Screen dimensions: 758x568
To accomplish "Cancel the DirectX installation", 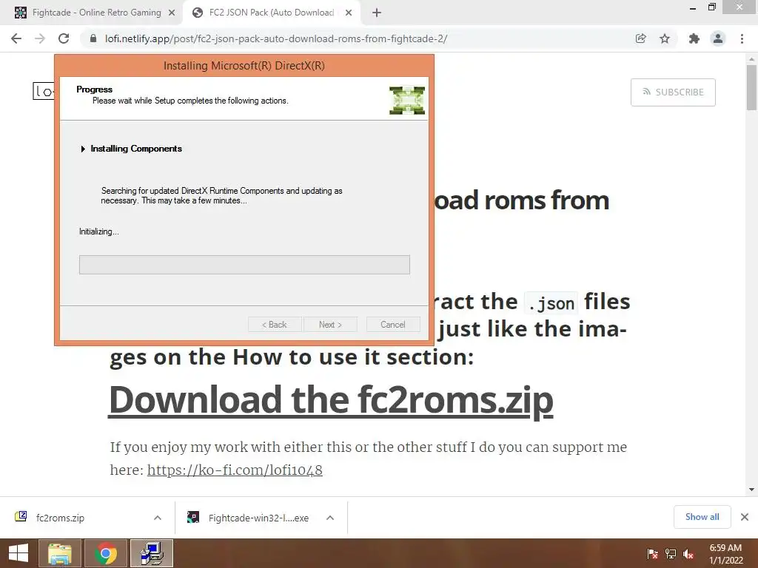I will tap(393, 325).
